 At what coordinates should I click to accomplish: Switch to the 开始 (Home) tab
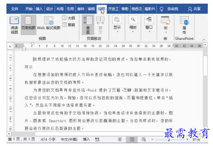click(29, 9)
